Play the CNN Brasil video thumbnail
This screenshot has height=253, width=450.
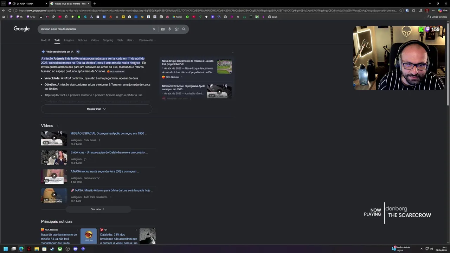coord(54,138)
